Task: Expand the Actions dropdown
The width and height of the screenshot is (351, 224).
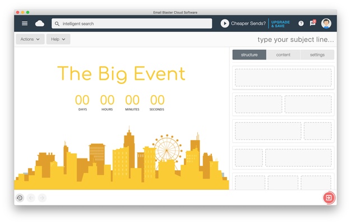Action: 30,39
